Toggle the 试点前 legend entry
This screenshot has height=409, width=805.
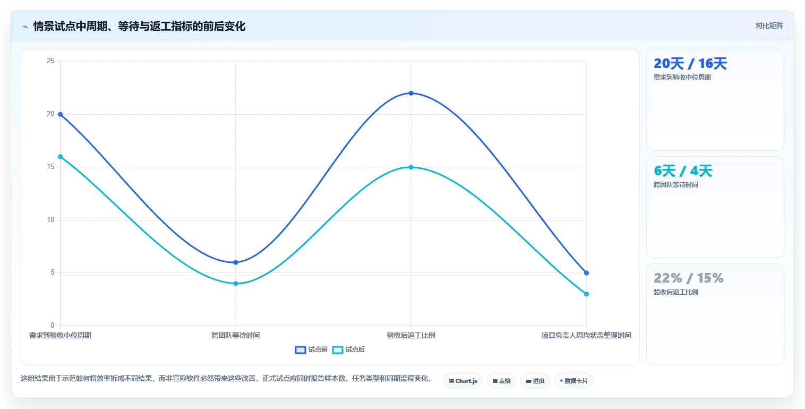[311, 350]
